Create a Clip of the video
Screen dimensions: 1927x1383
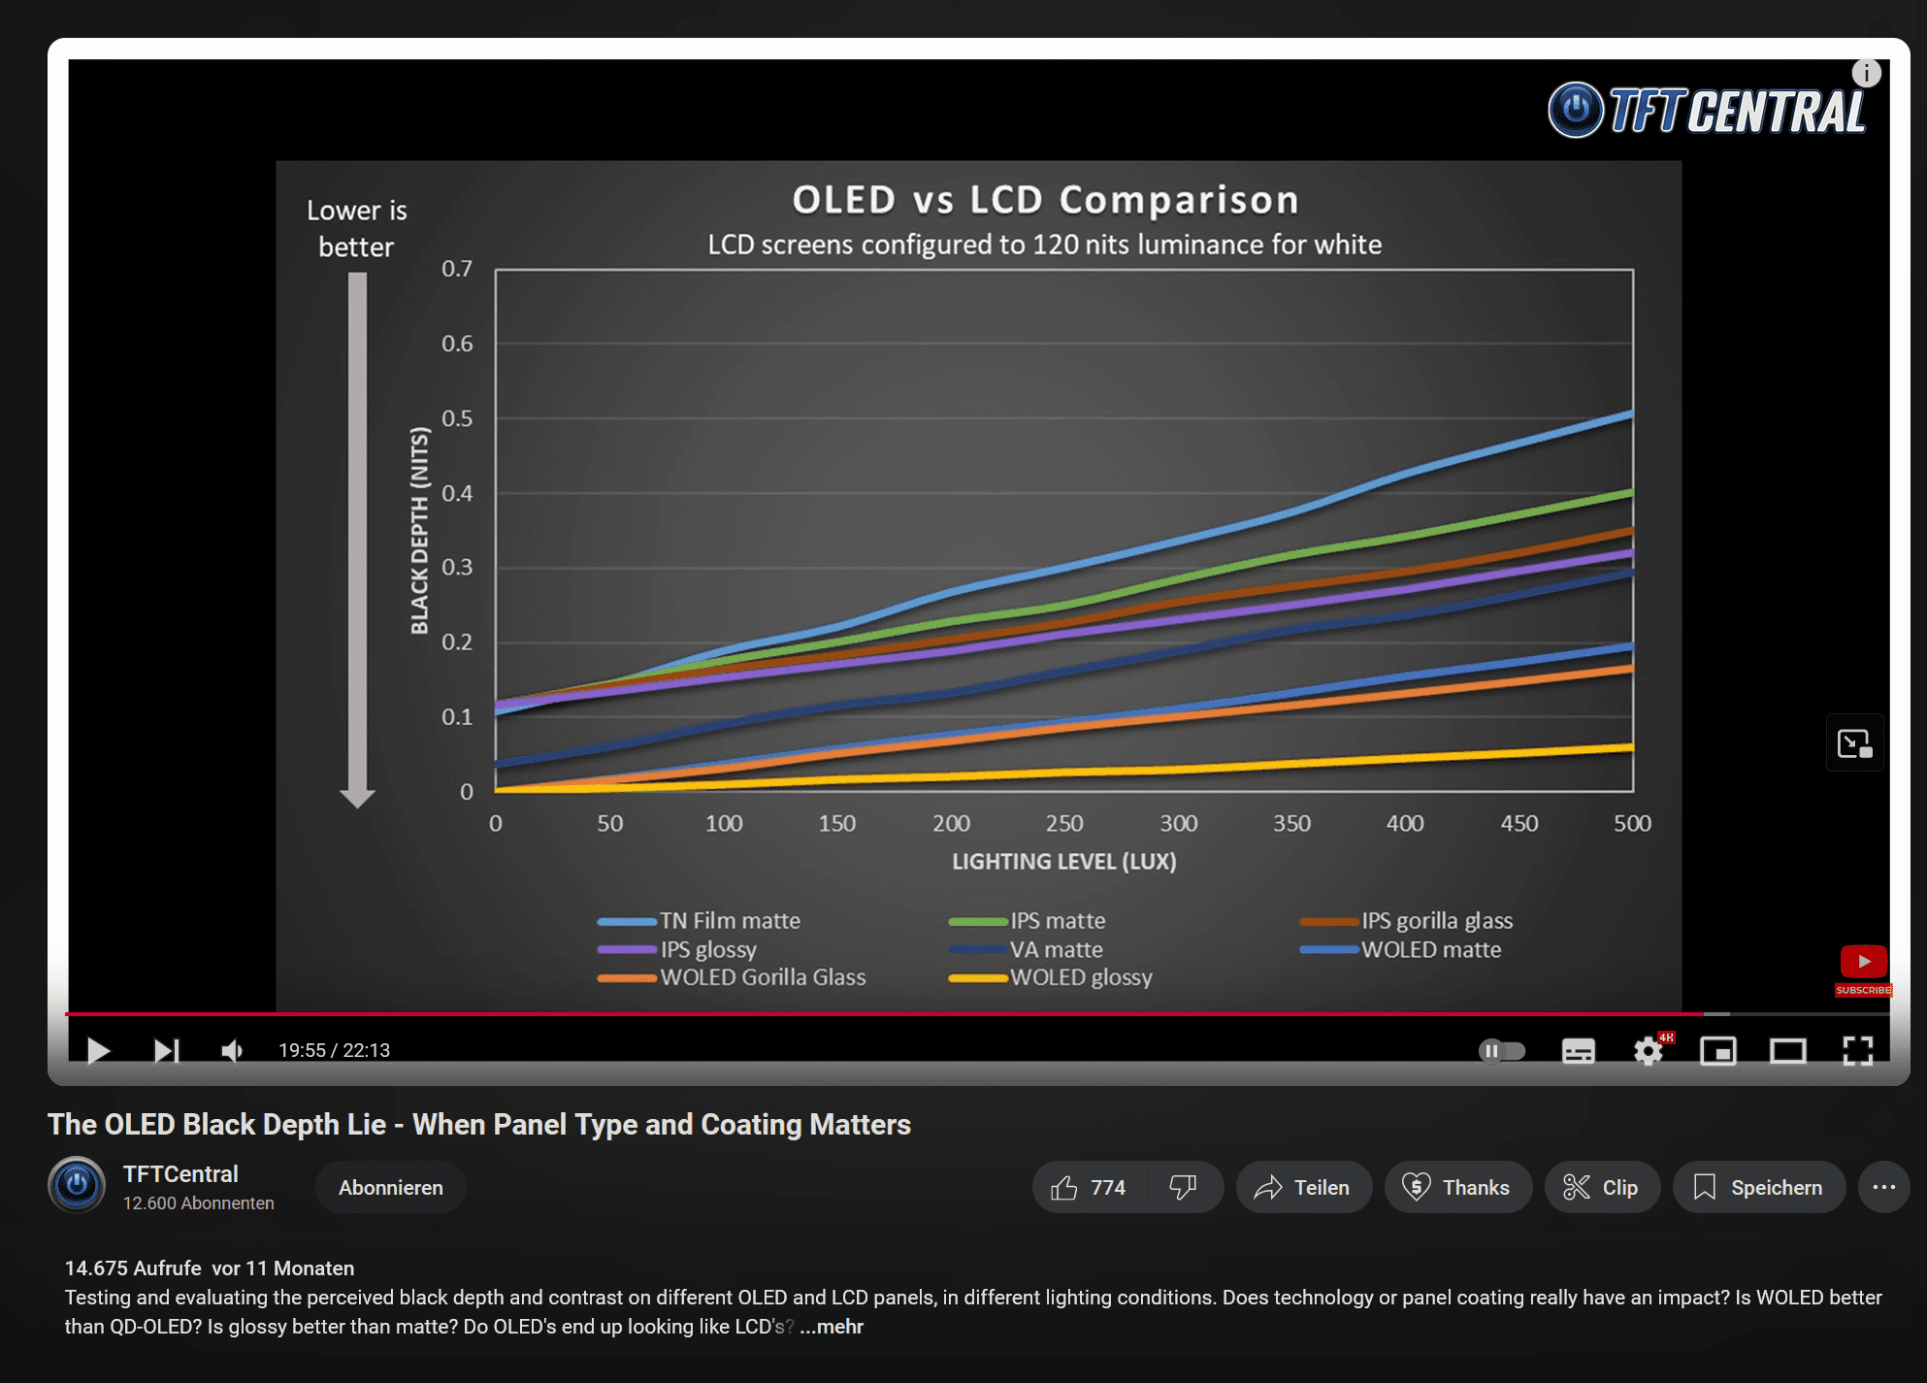coord(1602,1187)
